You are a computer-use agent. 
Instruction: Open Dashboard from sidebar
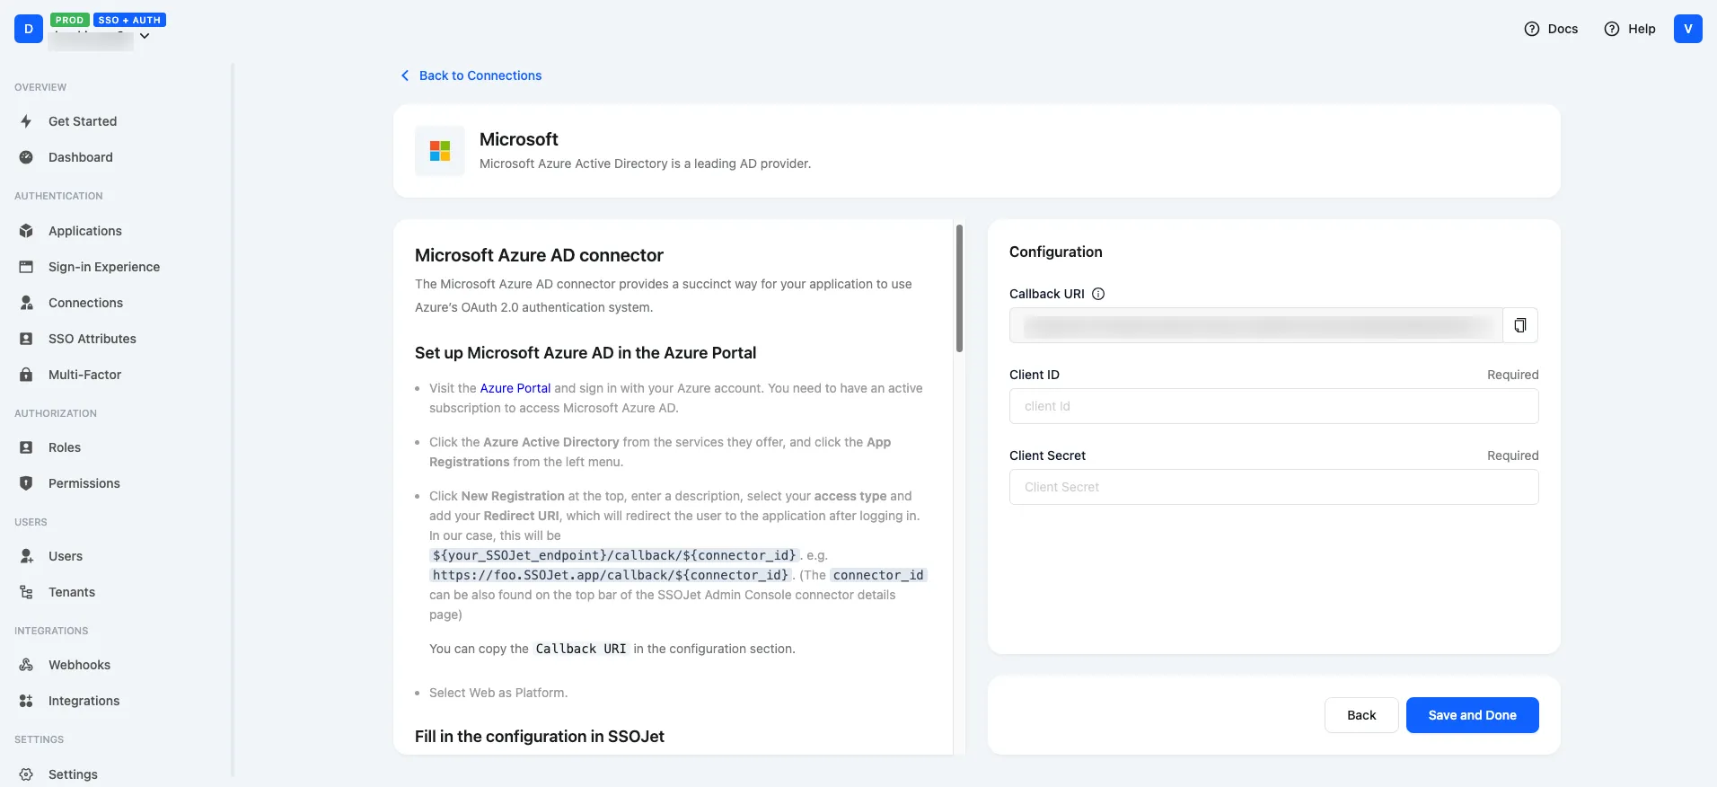point(81,157)
